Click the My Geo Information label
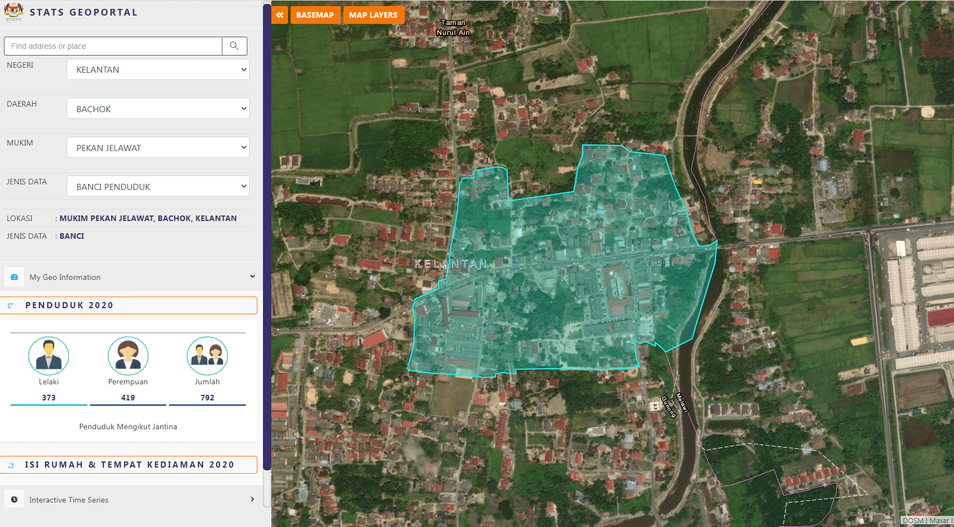 click(65, 277)
